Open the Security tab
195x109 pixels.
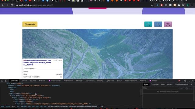[100, 81]
